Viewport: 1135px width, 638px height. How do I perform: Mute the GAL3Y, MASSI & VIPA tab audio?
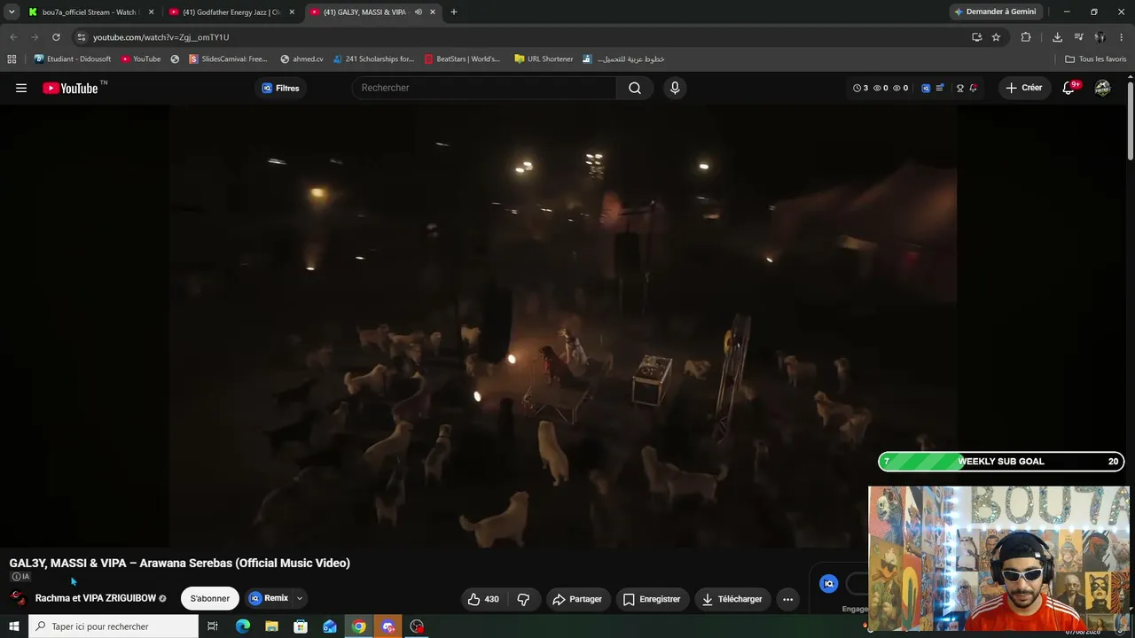[x=419, y=12]
